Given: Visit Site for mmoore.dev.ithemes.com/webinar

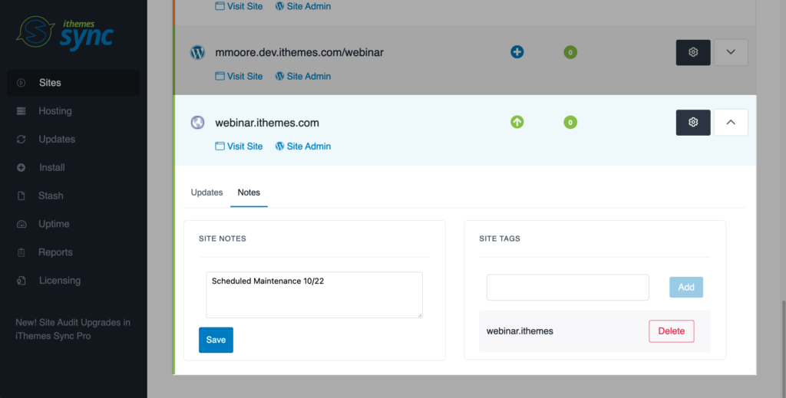Looking at the screenshot, I should tap(239, 76).
